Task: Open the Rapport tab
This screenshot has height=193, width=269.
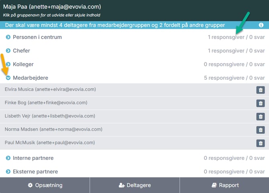Action: coord(224,185)
